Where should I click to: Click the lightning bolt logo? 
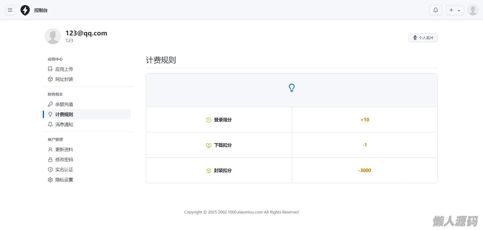25,10
